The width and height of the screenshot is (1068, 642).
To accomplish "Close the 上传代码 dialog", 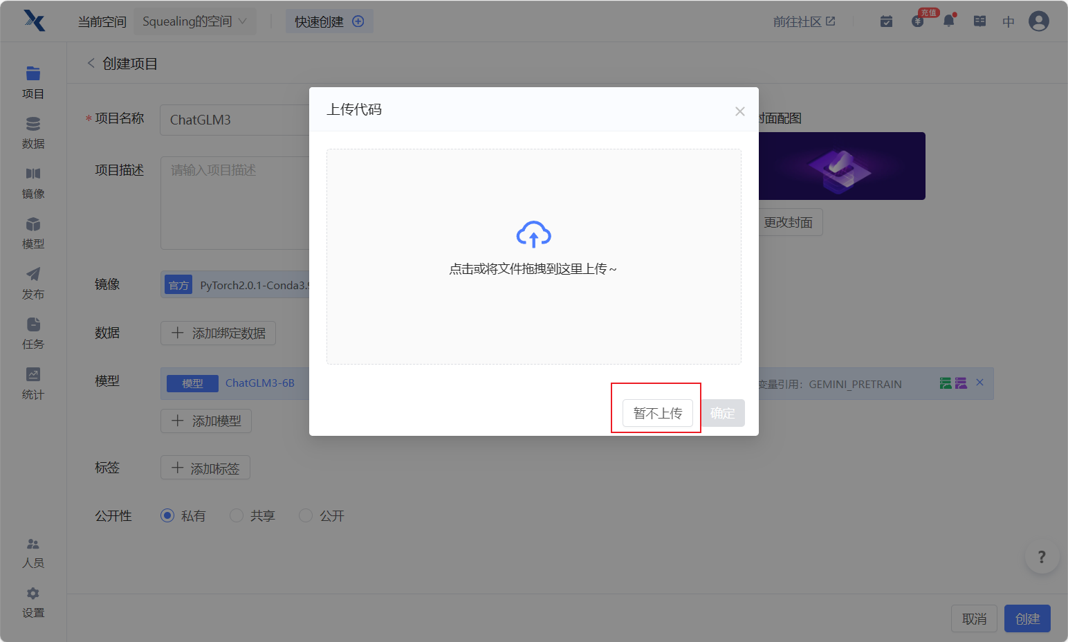I will pyautogui.click(x=739, y=111).
